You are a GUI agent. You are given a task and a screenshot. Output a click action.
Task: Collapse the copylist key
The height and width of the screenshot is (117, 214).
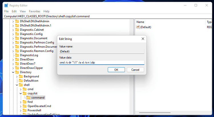[21, 93]
